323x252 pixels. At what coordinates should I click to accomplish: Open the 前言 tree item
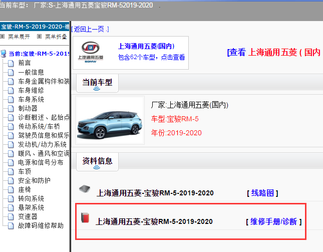click(25, 63)
